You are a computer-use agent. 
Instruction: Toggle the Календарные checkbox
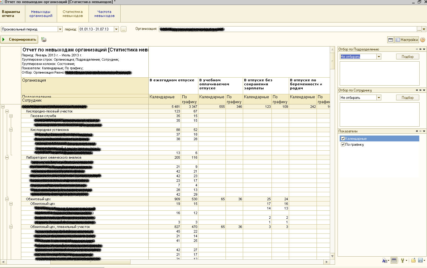point(343,139)
